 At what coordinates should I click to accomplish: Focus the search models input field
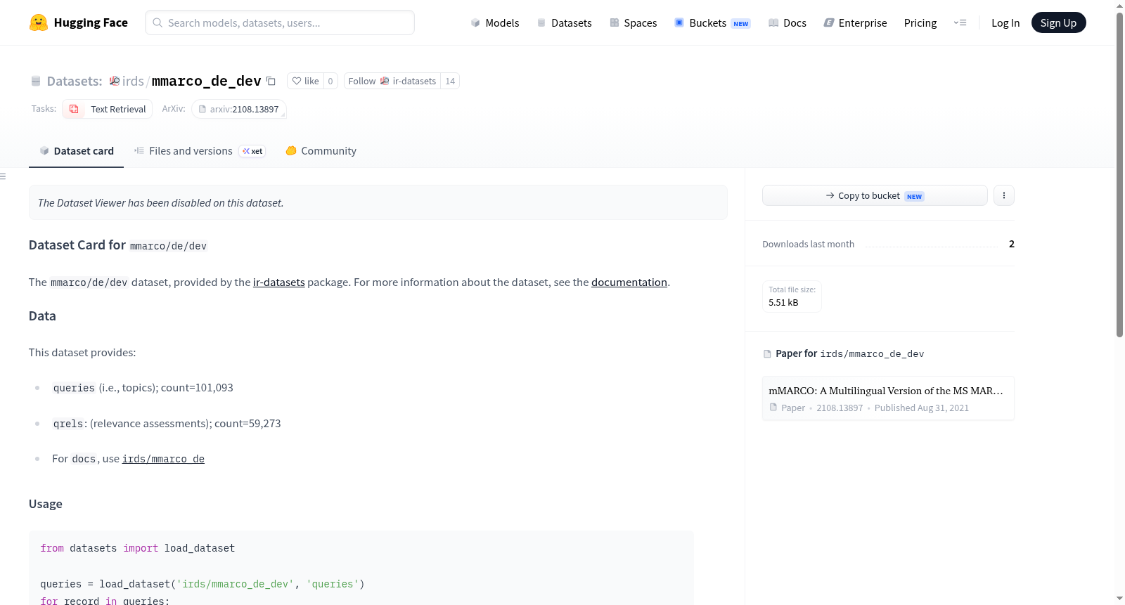tap(280, 22)
